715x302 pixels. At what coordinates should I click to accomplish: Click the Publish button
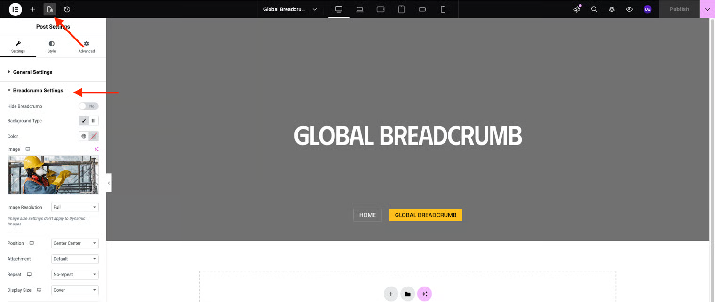679,9
